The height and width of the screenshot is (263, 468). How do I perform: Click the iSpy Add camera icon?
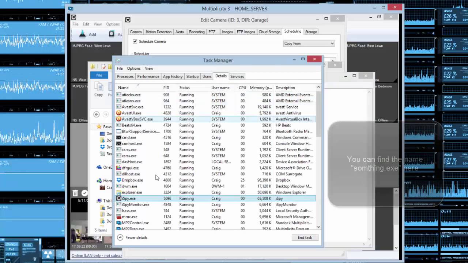click(x=83, y=34)
